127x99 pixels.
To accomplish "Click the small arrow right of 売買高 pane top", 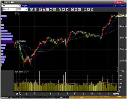I will (117, 71).
